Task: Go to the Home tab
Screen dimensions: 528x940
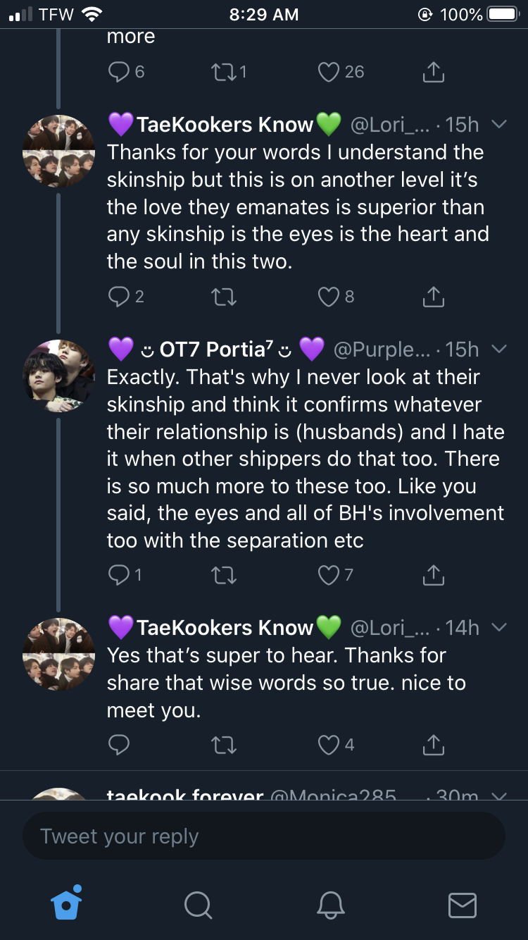Action: 67,903
